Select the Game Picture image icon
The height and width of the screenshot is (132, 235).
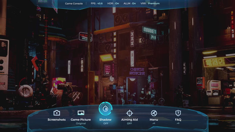(x=81, y=113)
